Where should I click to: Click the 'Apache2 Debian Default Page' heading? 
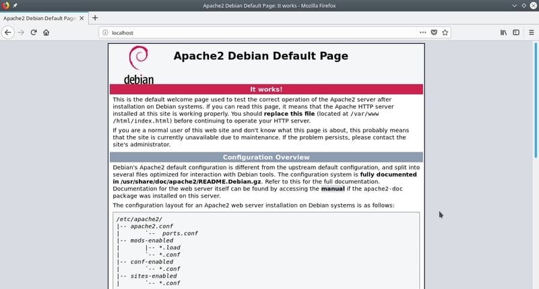click(x=261, y=56)
